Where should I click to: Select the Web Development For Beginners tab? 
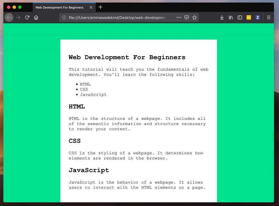point(64,7)
